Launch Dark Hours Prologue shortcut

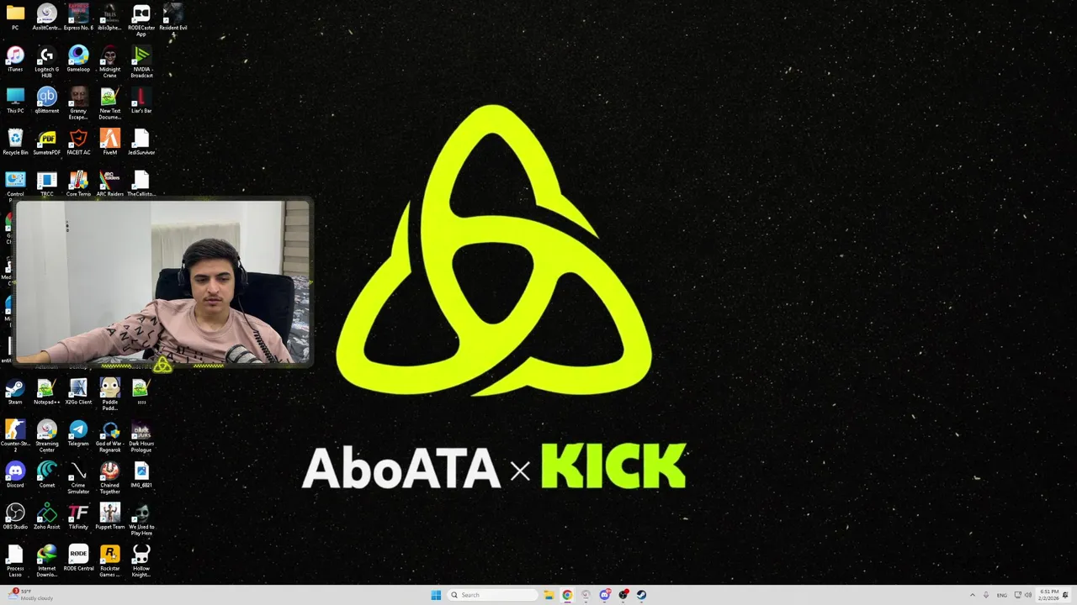point(141,436)
